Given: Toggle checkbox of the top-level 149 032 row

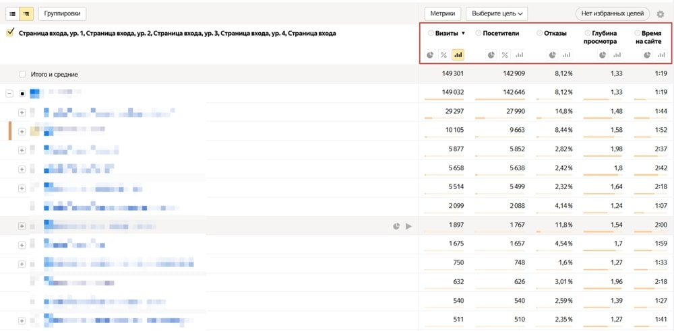Looking at the screenshot, I should 22,93.
